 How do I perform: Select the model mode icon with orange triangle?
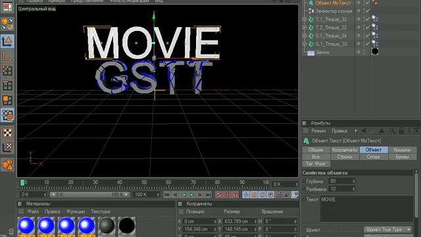pyautogui.click(x=7, y=41)
